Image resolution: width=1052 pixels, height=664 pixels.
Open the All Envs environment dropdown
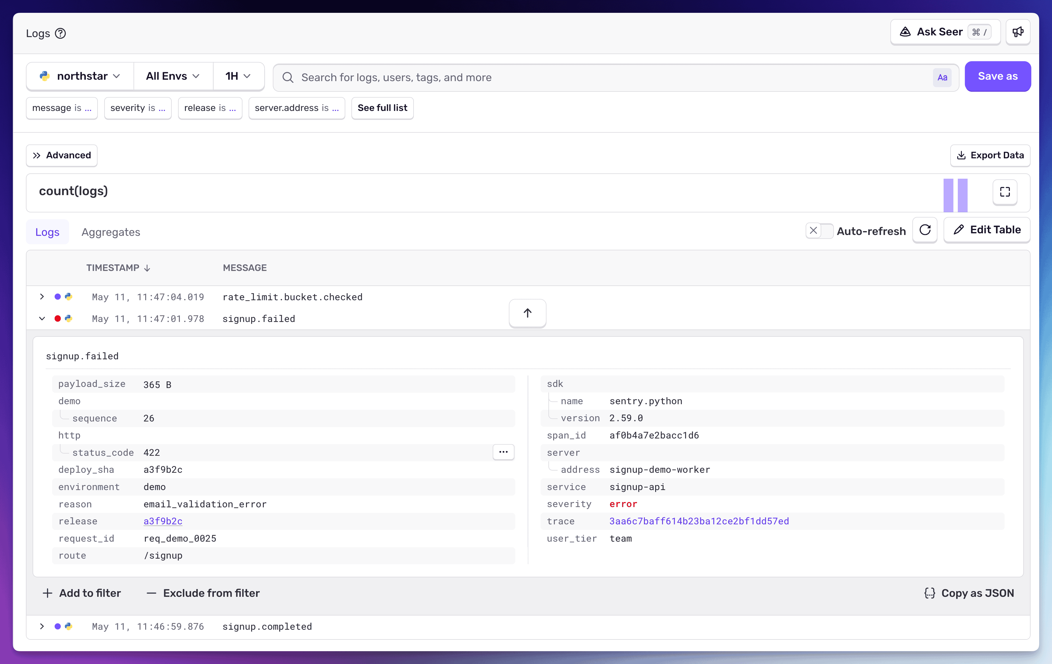173,76
